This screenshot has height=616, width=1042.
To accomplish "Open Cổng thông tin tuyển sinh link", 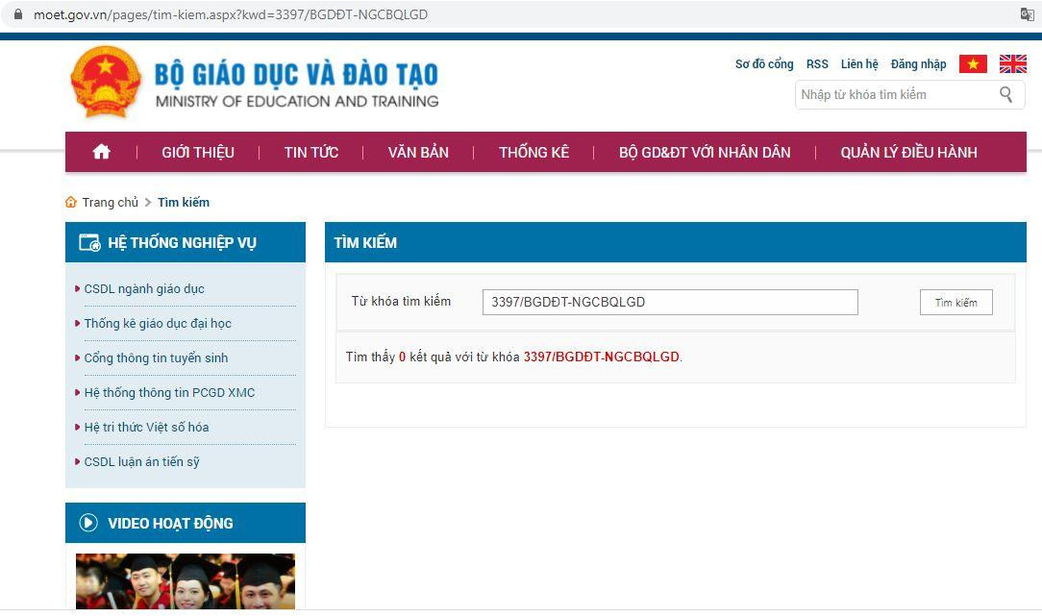I will [156, 358].
